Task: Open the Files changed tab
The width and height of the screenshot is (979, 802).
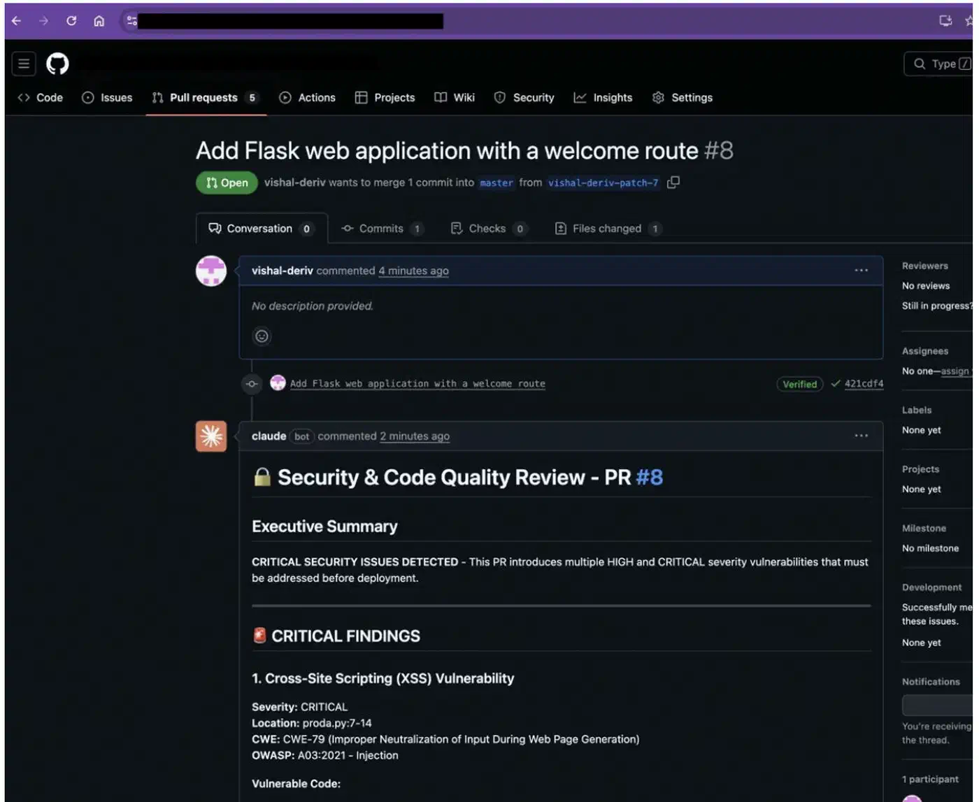Action: click(x=608, y=229)
